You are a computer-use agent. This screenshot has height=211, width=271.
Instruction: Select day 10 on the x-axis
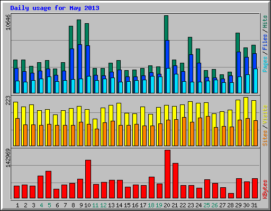[x=87, y=205]
